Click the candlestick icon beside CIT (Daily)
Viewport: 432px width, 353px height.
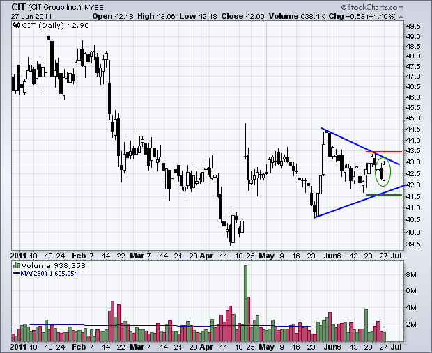[x=16, y=26]
